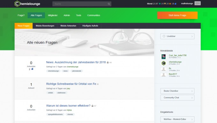The image size is (217, 123).
Task: Open author Hijikie profile link
Action: pos(69,110)
